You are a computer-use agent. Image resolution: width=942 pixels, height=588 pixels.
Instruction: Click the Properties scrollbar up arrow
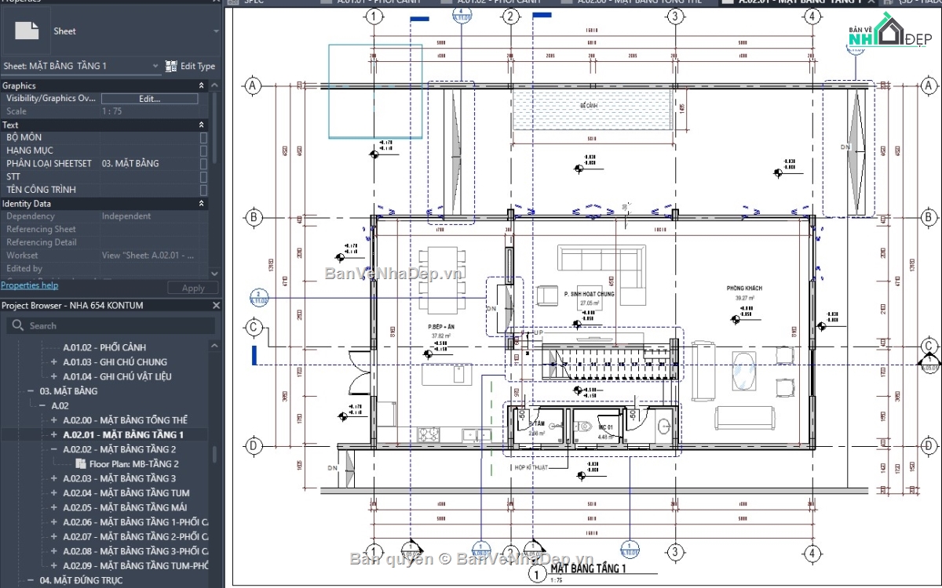(216, 85)
